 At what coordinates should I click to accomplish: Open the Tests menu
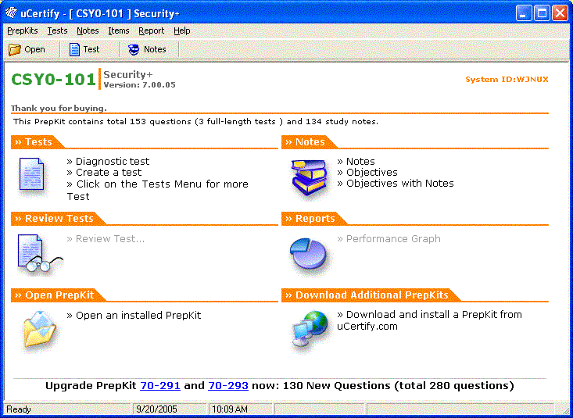click(x=57, y=30)
